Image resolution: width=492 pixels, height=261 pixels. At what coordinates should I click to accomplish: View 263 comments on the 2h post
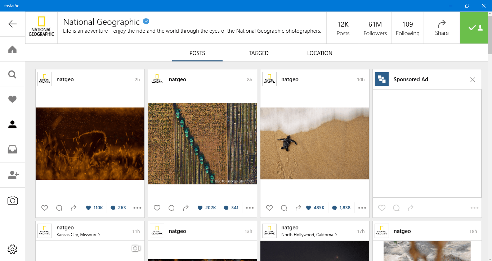118,208
